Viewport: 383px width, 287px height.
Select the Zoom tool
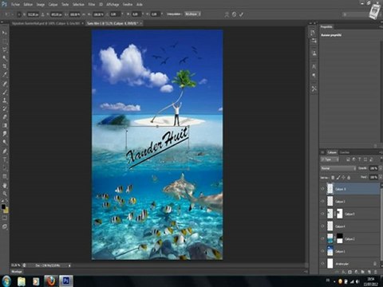[5, 194]
